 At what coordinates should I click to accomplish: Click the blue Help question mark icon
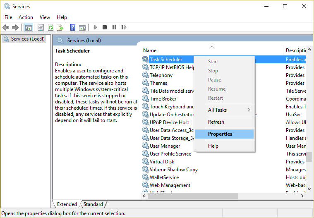coord(72,28)
